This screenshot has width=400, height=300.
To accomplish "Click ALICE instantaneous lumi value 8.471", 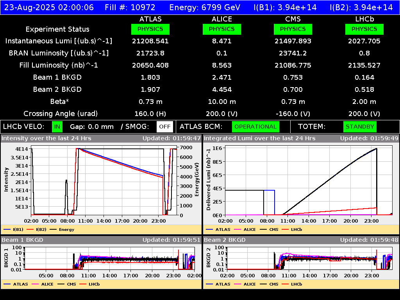I will point(222,41).
